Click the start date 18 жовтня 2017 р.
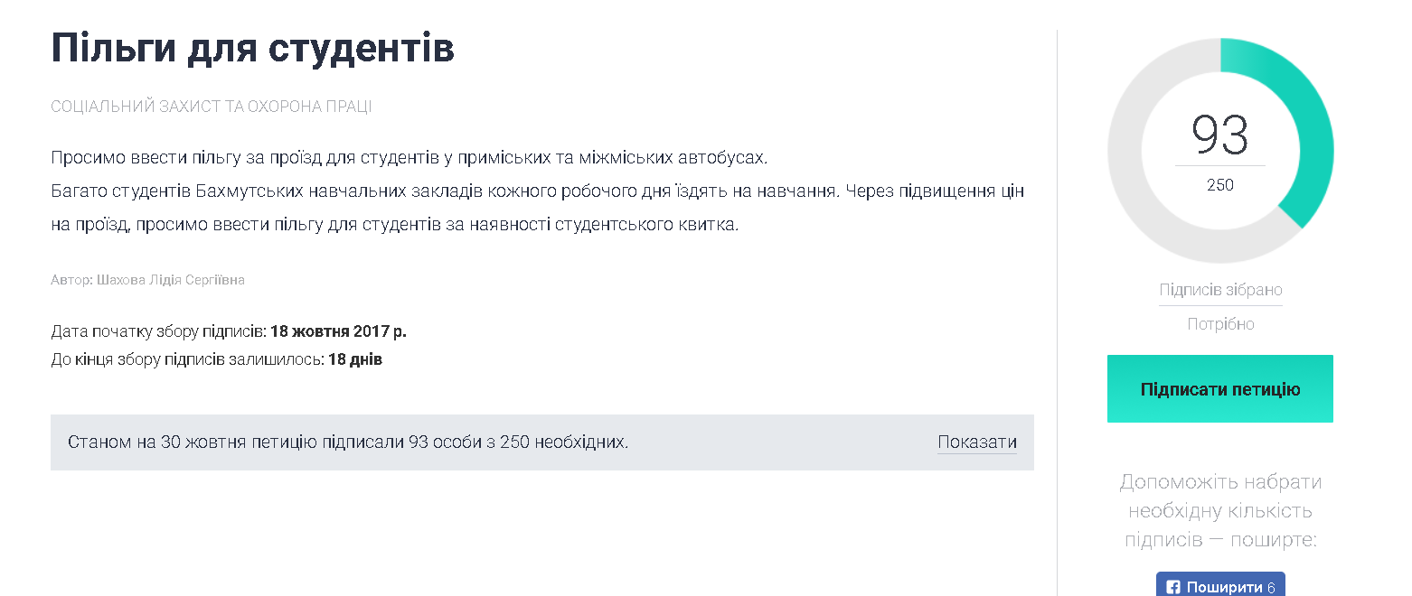Viewport: 1412px width, 596px height. [x=338, y=331]
